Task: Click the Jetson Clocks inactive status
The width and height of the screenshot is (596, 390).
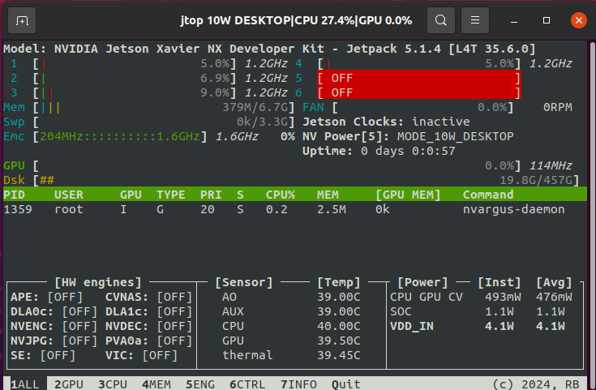Action: coord(386,122)
